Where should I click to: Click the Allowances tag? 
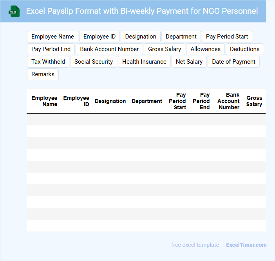click(x=205, y=49)
